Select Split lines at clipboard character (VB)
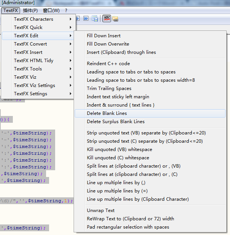 [x=150, y=166]
